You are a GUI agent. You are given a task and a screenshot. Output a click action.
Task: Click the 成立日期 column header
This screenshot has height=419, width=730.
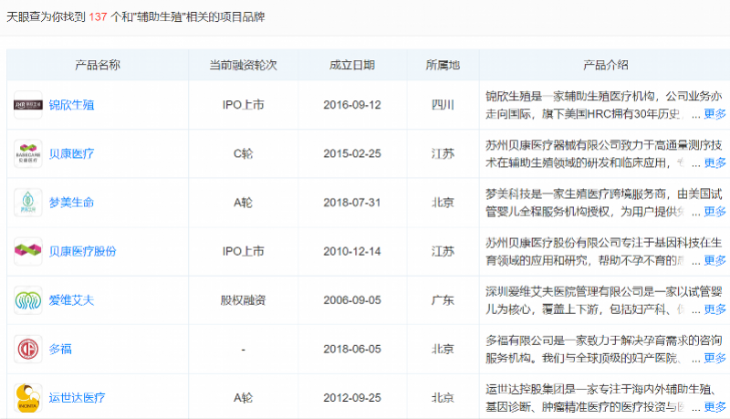coord(352,65)
